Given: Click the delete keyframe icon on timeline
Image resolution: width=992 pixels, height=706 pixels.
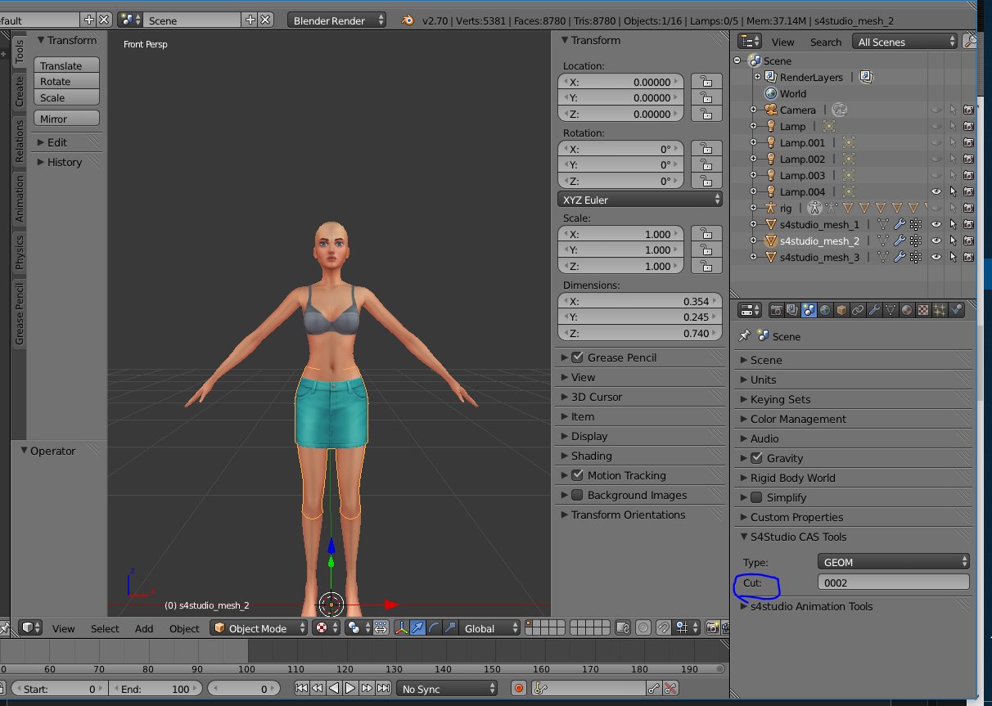Looking at the screenshot, I should pyautogui.click(x=670, y=689).
